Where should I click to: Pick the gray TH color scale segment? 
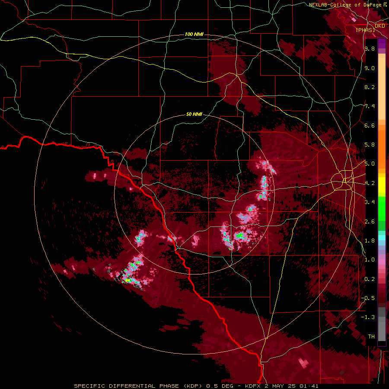coord(382,329)
